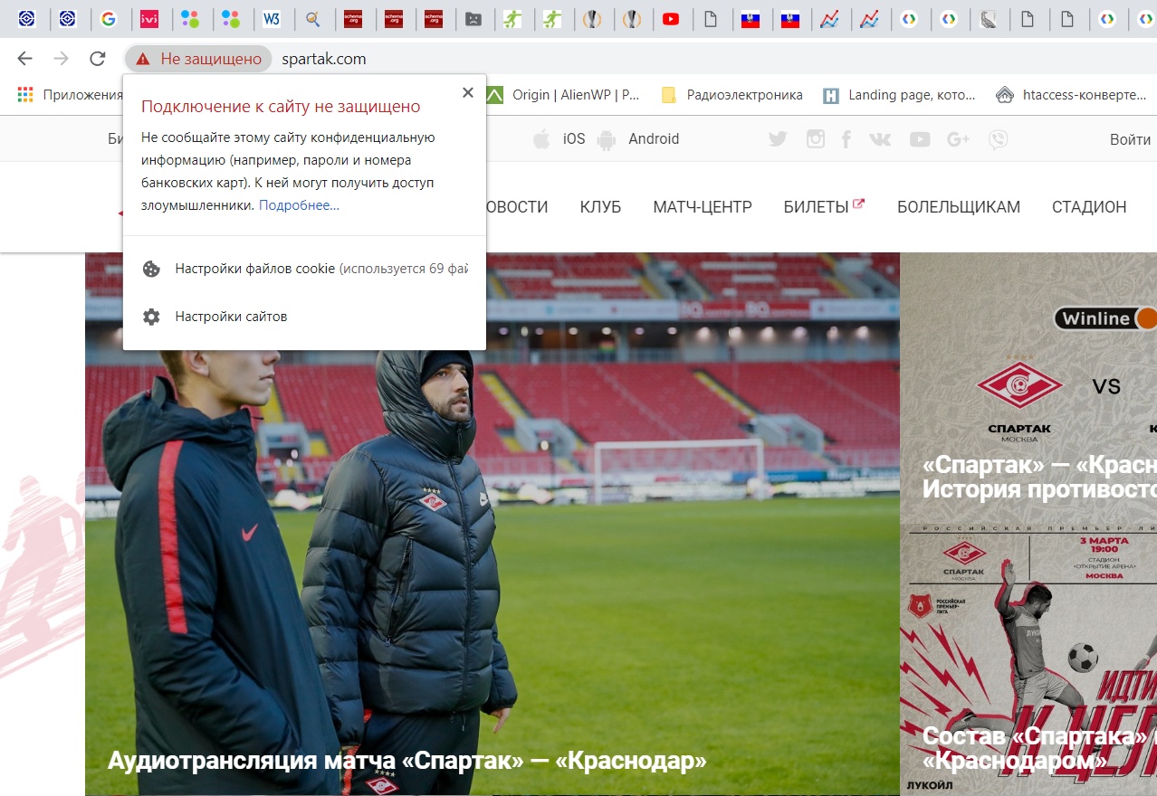Click the YouTube icon in the site header
Viewport: 1157px width, 796px height.
point(920,139)
